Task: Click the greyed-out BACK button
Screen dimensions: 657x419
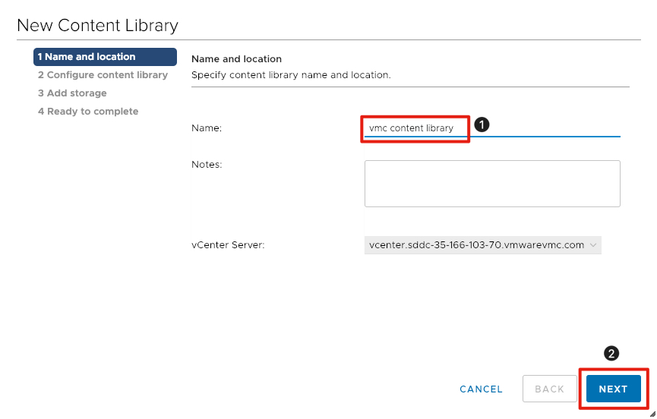Action: click(x=549, y=389)
